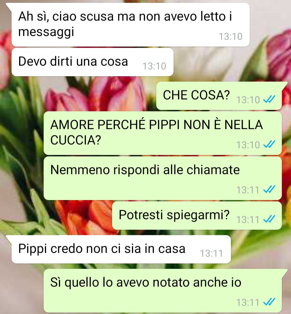Select the 'Ah sì, ciao scusa' message bubble
Screen dimensions: 291x314
[x=131, y=25]
